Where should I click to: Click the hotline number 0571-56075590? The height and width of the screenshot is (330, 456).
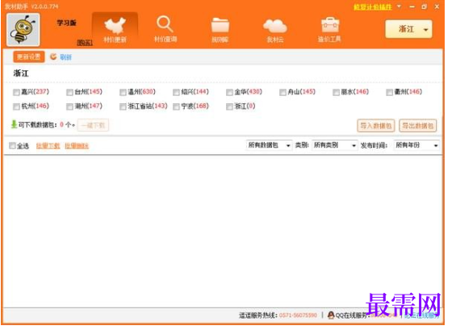click(x=298, y=315)
